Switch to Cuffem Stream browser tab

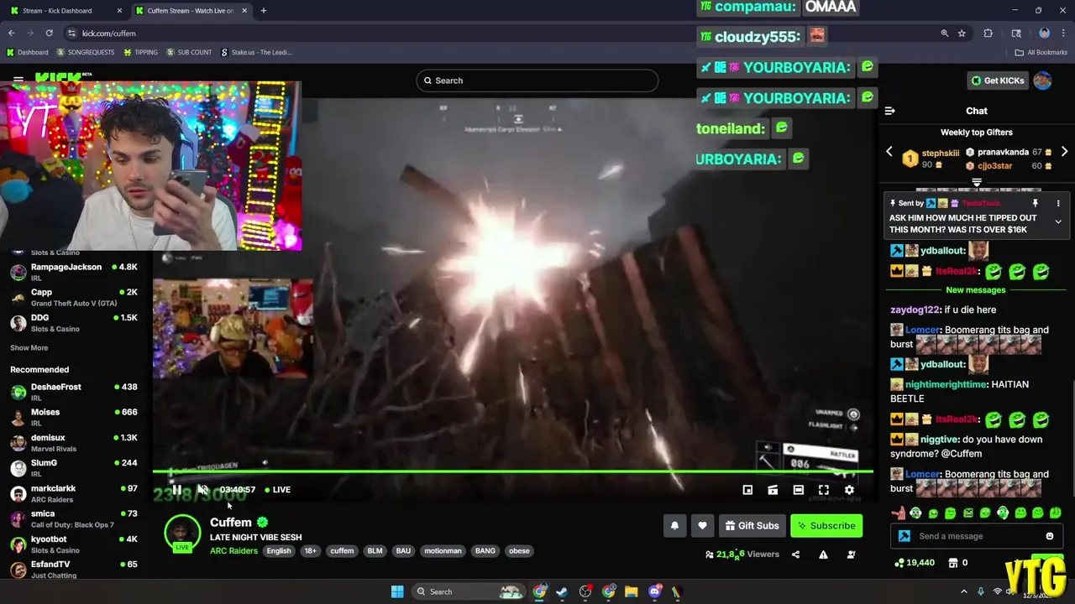(x=190, y=11)
